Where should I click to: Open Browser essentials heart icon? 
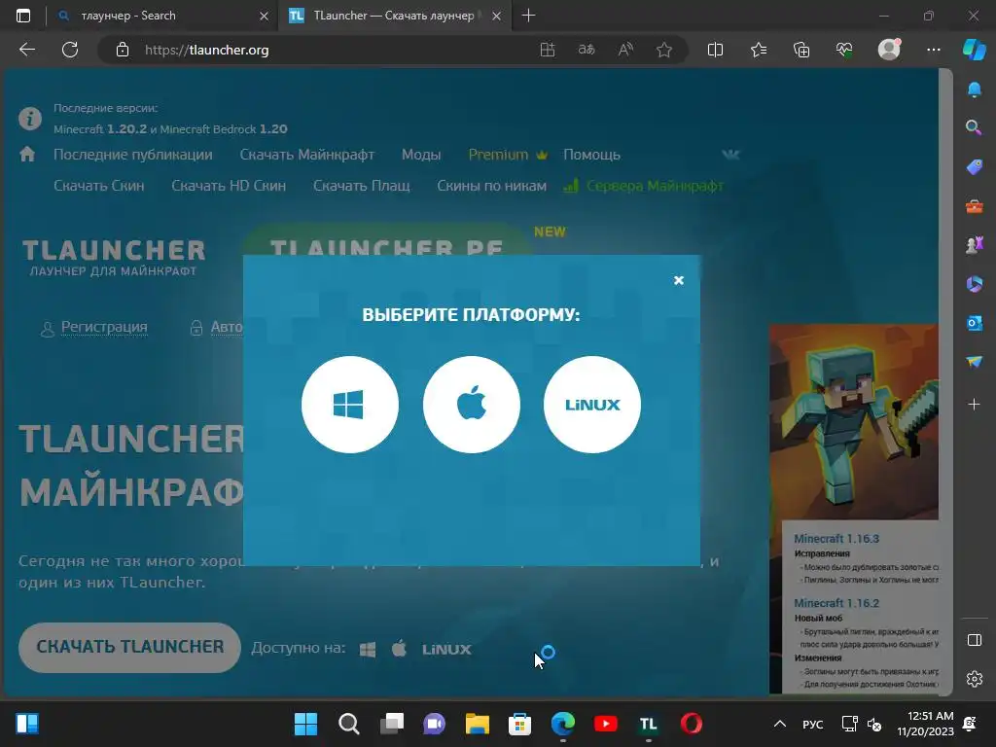[x=844, y=50]
